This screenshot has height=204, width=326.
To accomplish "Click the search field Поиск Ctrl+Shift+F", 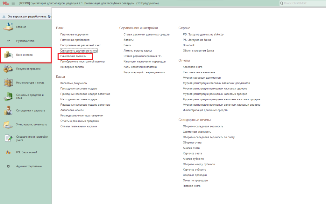I will [x=302, y=3].
